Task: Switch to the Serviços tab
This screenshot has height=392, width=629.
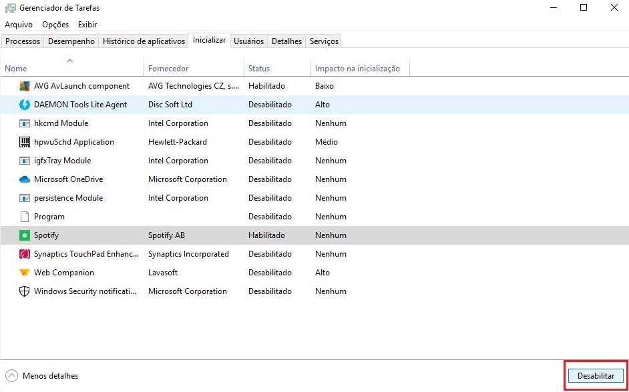Action: 323,41
